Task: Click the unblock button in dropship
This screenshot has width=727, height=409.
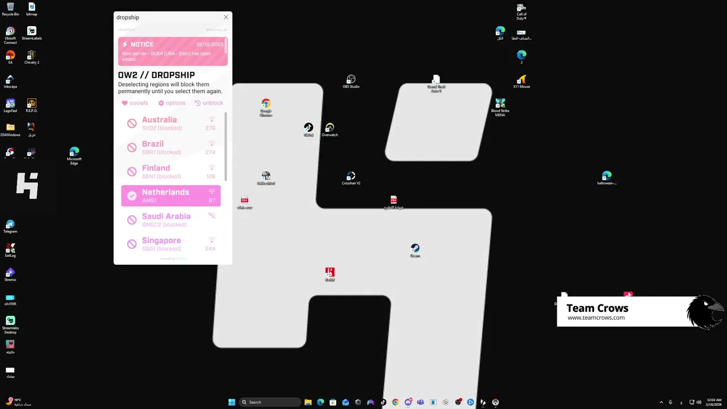Action: tap(208, 103)
